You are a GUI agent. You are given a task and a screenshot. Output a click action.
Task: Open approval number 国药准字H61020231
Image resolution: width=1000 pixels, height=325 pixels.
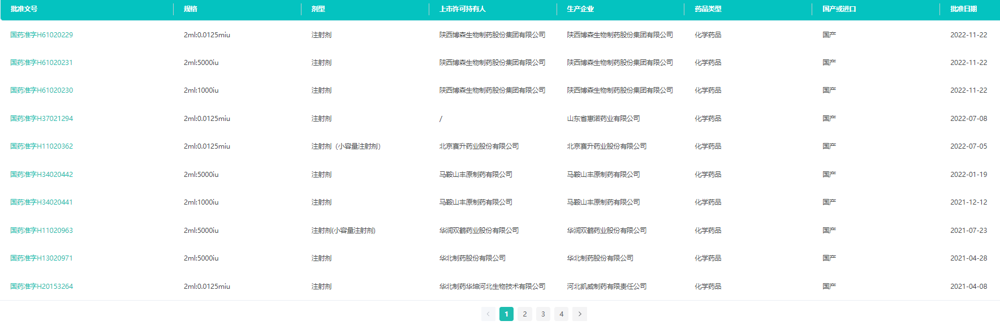41,63
